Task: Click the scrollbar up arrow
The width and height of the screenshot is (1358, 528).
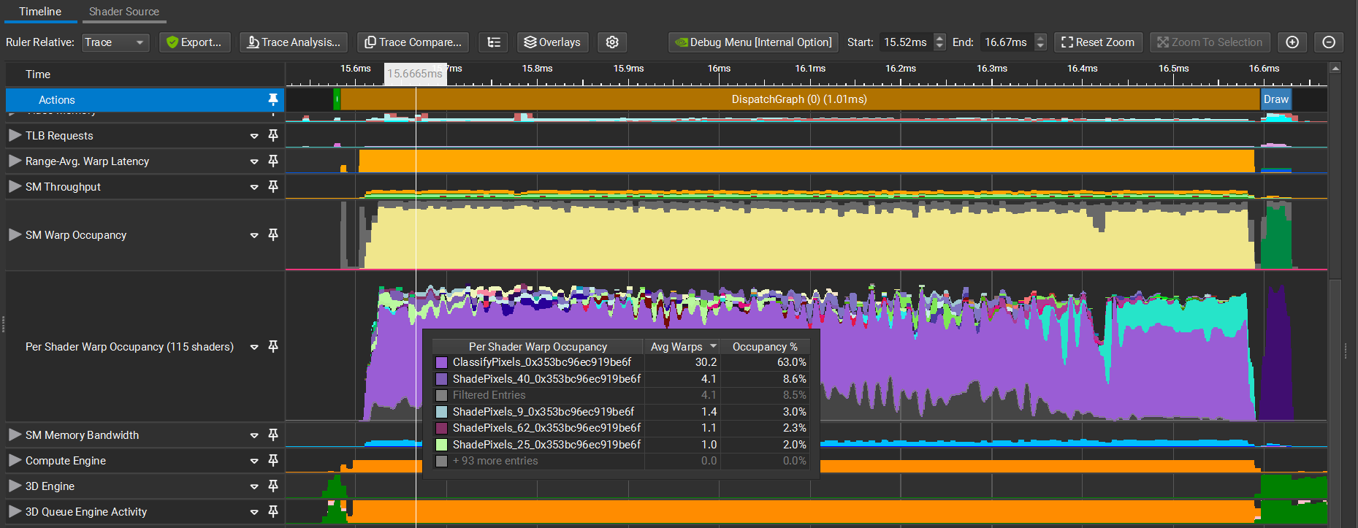Action: point(1335,68)
